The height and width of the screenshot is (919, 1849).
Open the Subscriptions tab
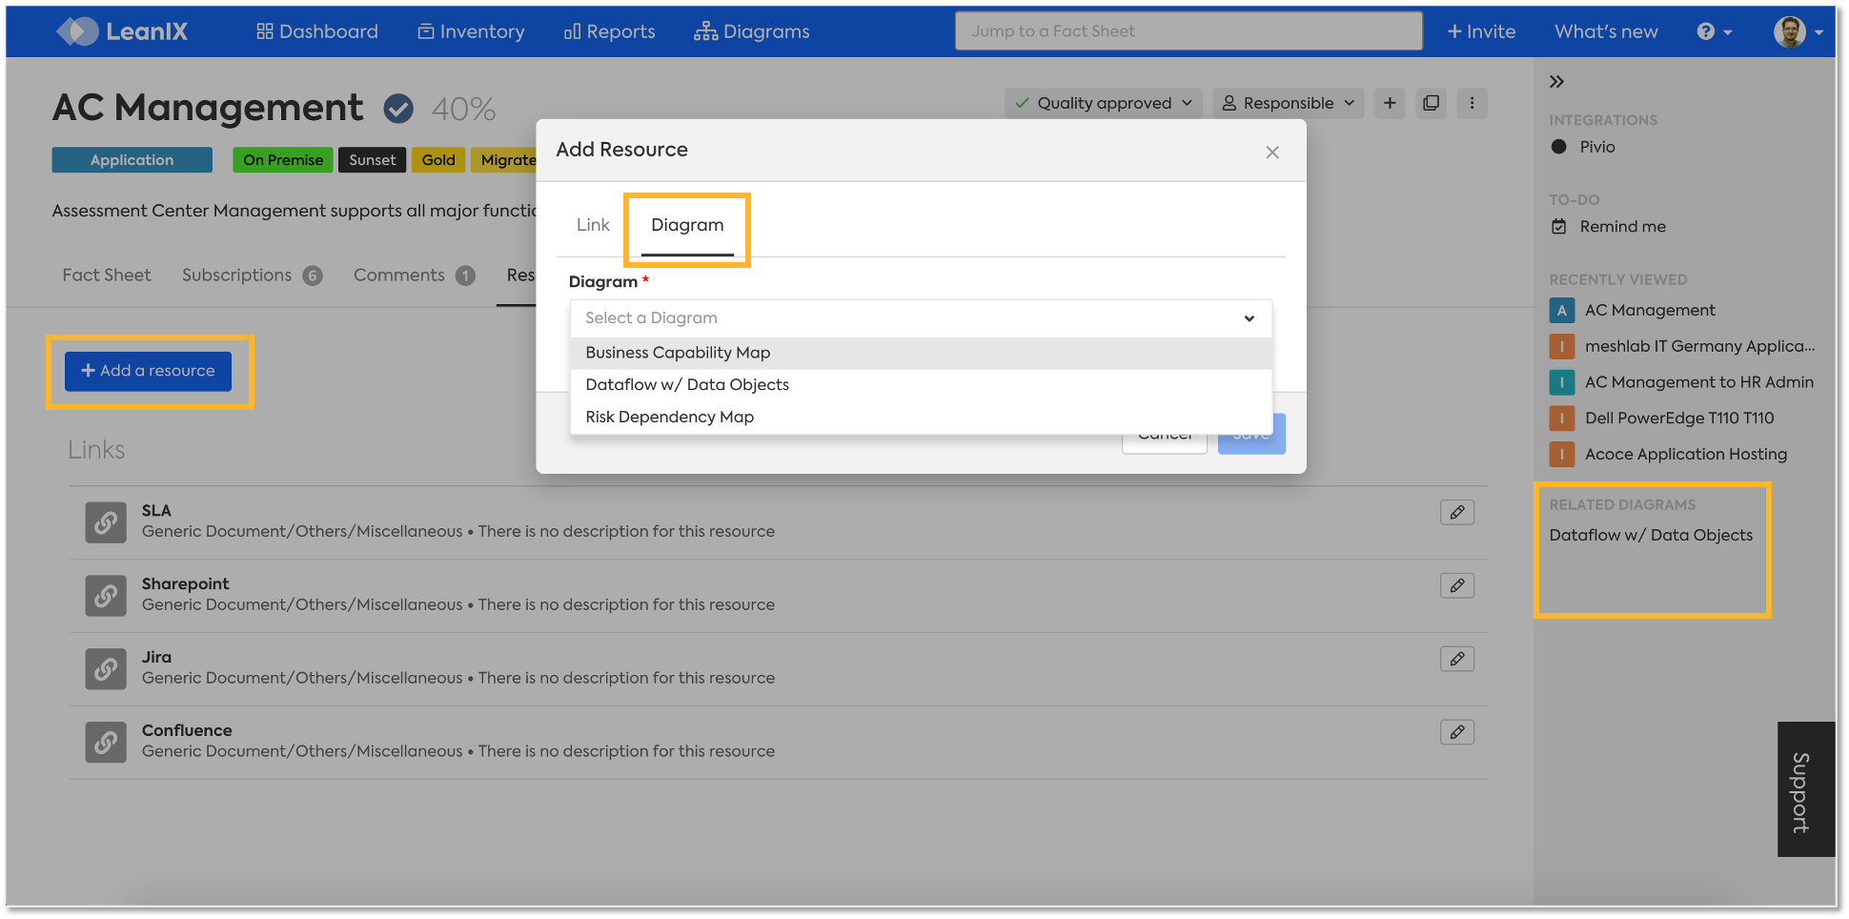[x=252, y=276]
